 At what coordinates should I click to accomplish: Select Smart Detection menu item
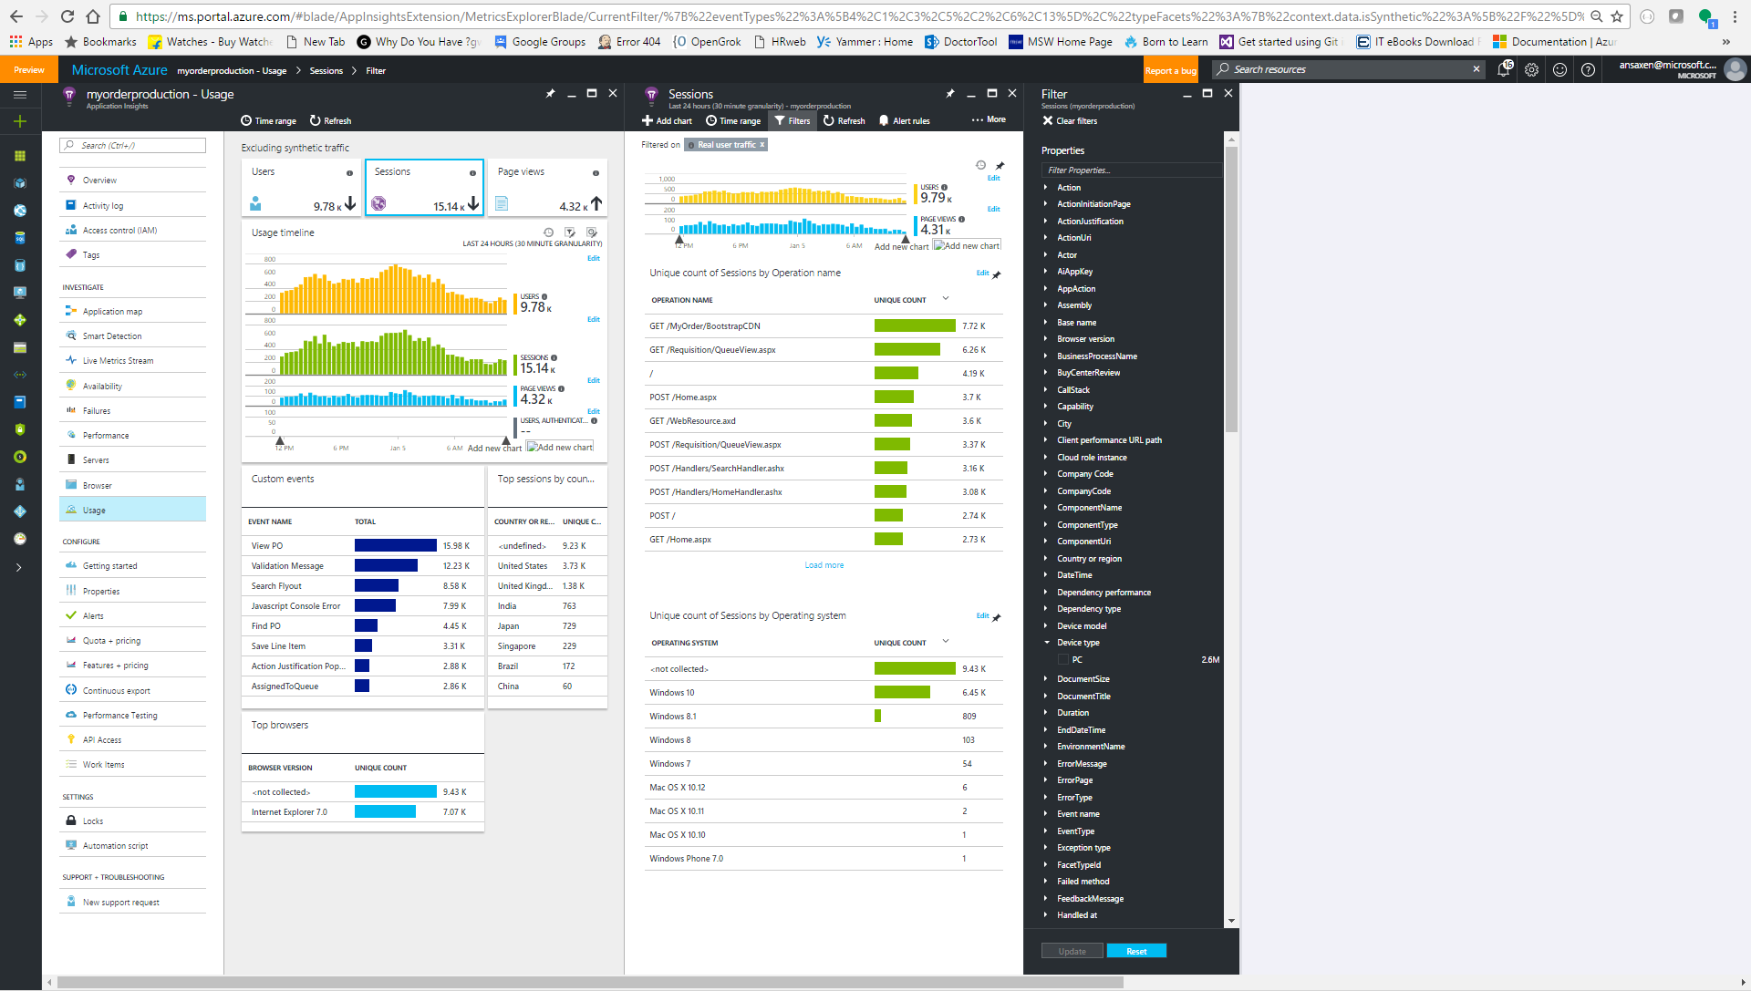coord(112,336)
